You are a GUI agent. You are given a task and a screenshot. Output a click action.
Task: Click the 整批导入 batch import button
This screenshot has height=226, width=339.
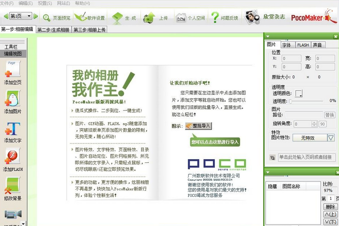198,126
